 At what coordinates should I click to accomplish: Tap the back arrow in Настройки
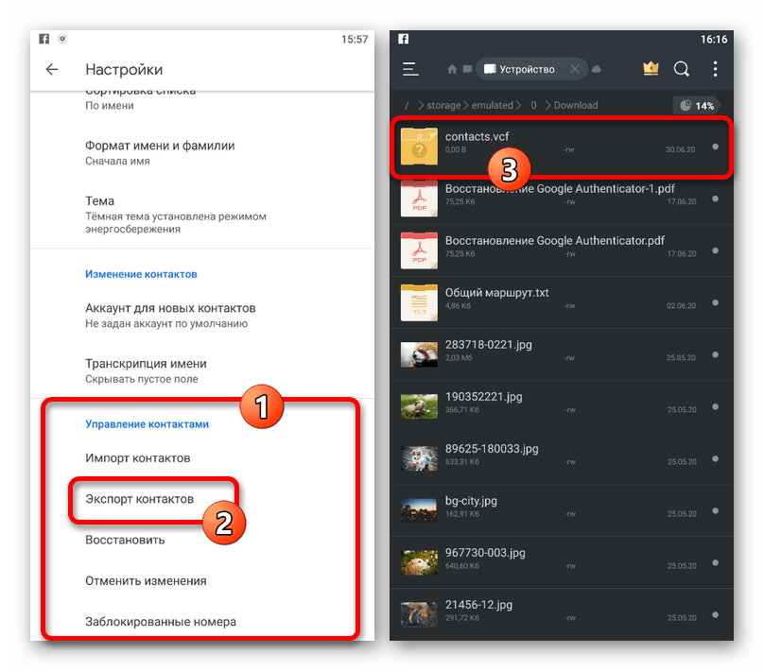point(52,70)
